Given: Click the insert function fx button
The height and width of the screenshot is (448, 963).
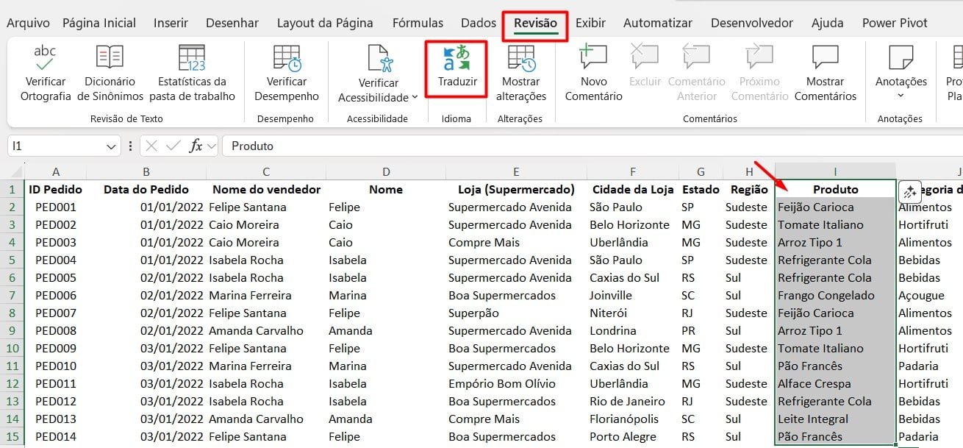Looking at the screenshot, I should click(196, 146).
